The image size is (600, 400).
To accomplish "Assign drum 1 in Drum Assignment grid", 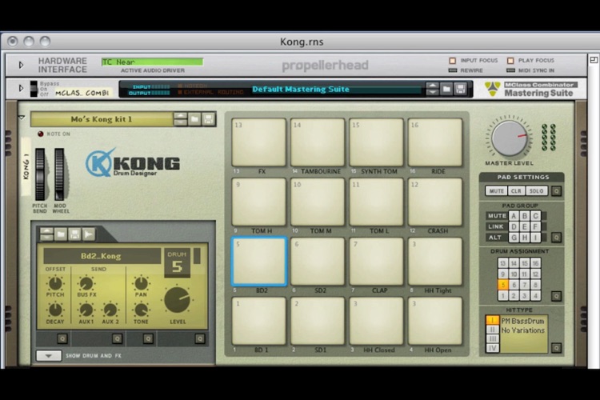I will pos(503,295).
